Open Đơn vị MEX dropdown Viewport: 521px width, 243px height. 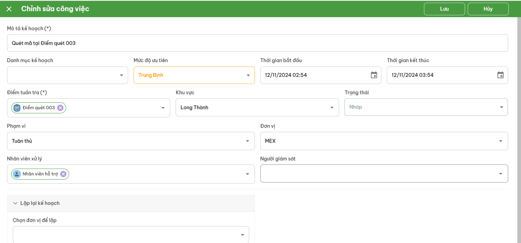click(x=384, y=141)
